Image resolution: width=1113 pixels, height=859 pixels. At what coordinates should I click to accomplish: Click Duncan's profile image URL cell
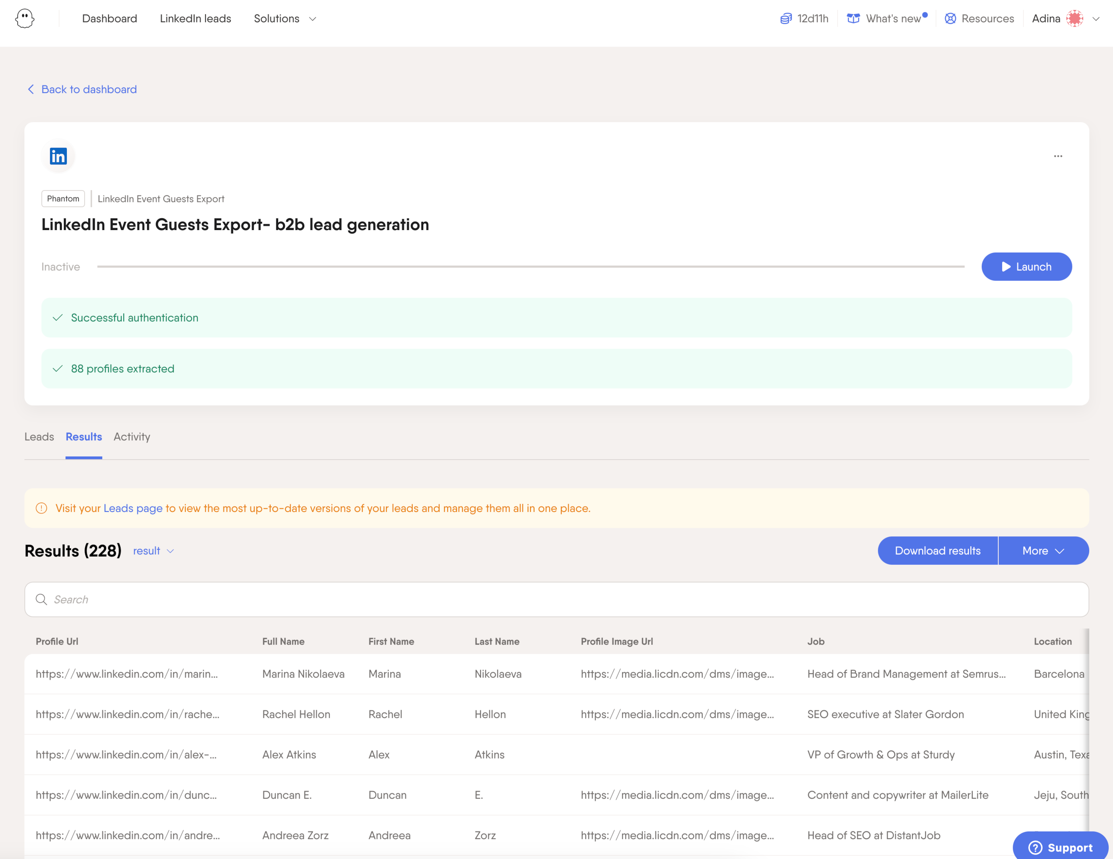[677, 795]
